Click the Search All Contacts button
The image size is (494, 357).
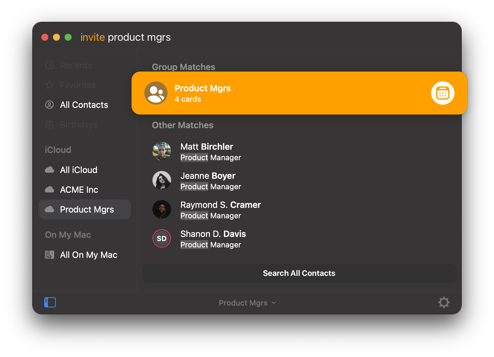[x=299, y=273]
